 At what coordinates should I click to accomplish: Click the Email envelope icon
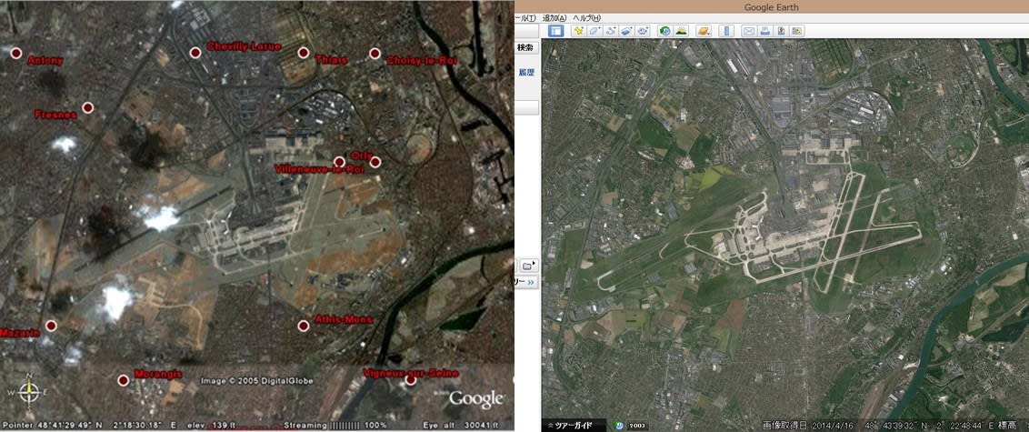(749, 31)
